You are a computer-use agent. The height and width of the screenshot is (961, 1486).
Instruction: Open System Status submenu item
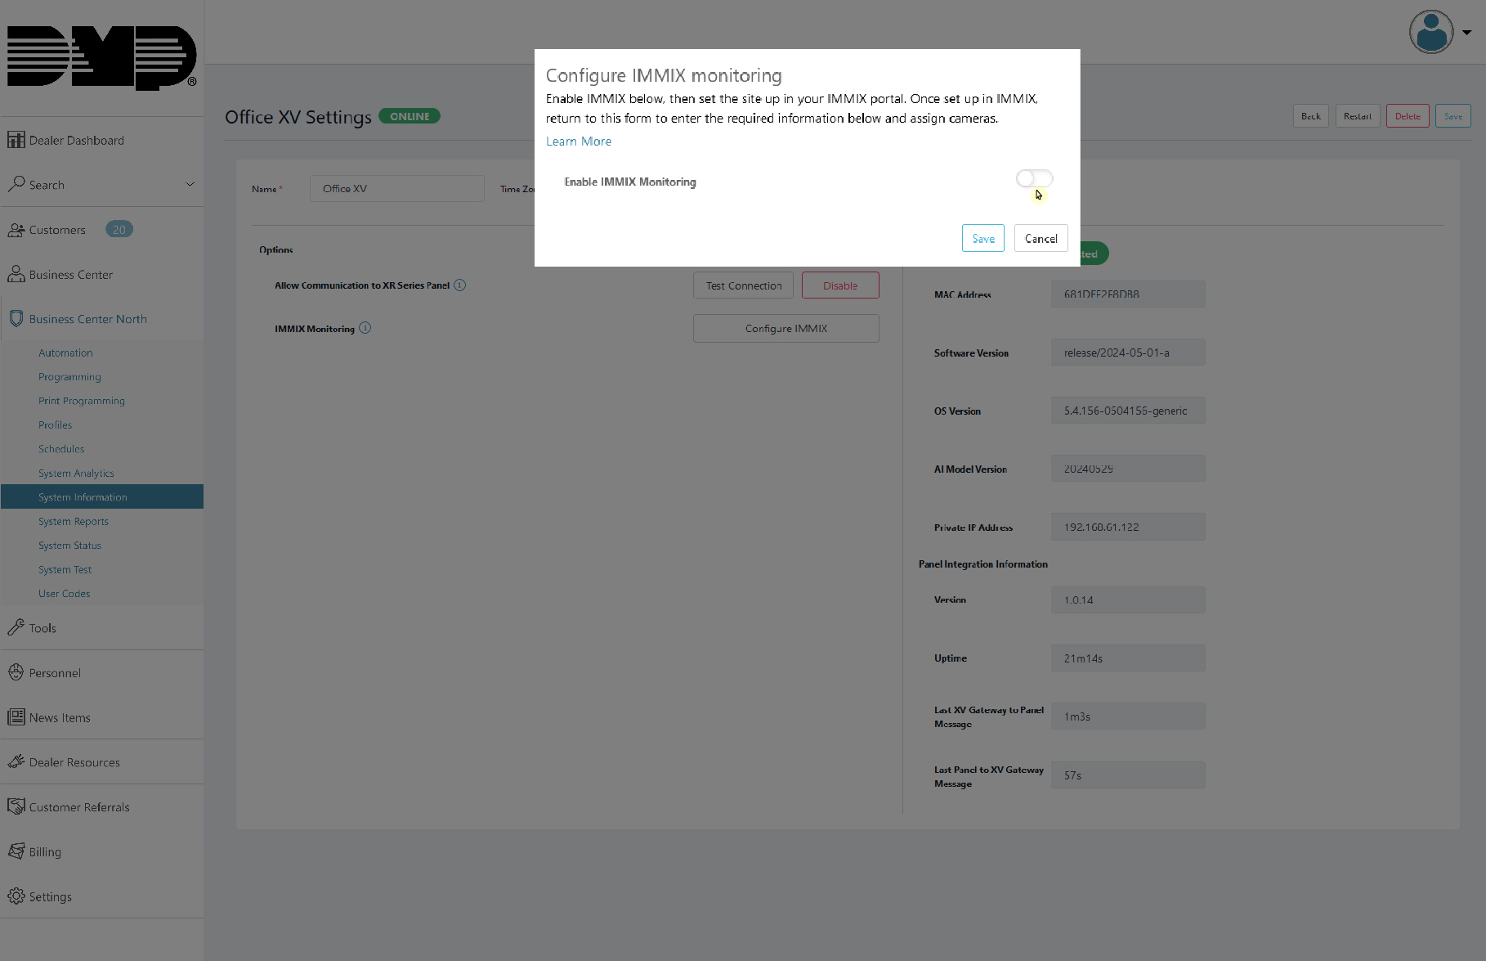click(69, 545)
